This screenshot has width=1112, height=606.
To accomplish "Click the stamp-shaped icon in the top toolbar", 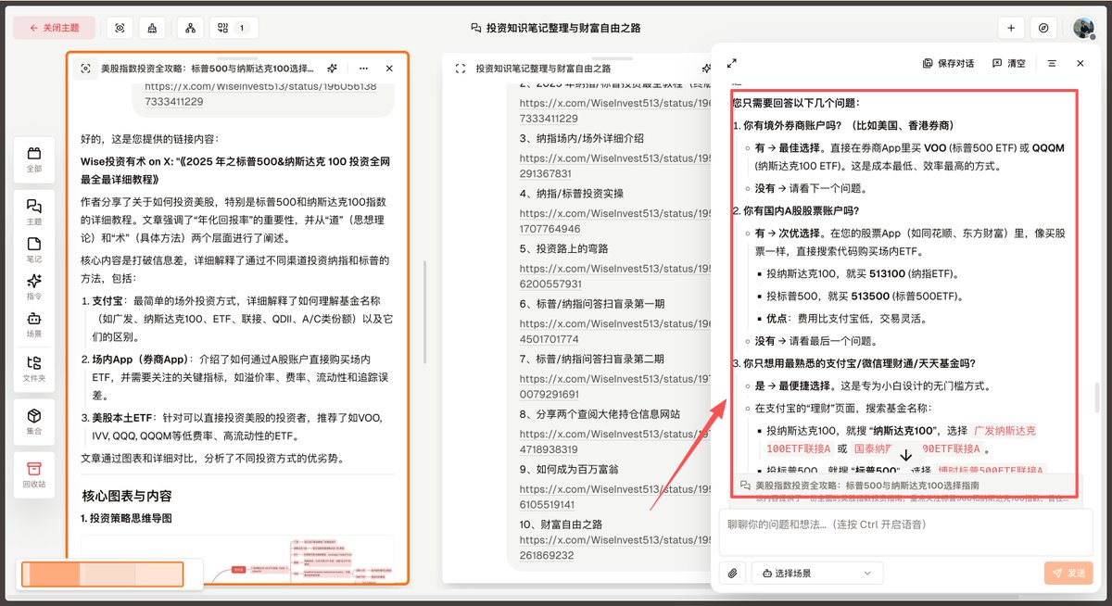I will 152,28.
